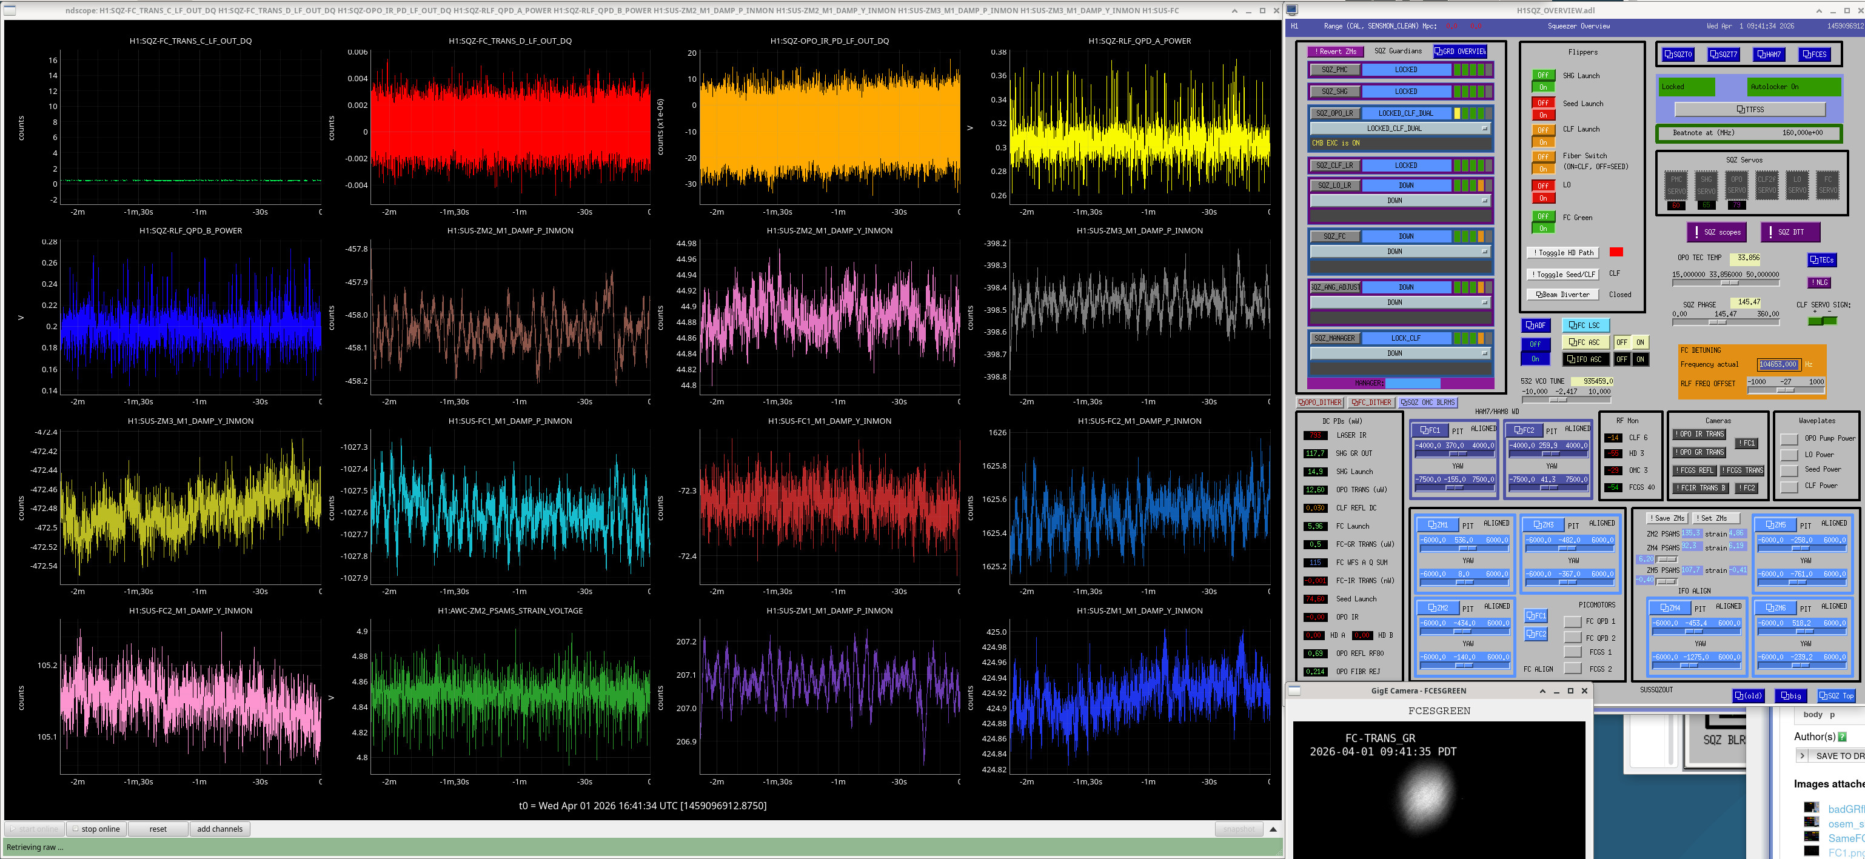This screenshot has height=859, width=1865.
Task: Click the CLF2f SERVO chip icon
Action: point(1767,186)
